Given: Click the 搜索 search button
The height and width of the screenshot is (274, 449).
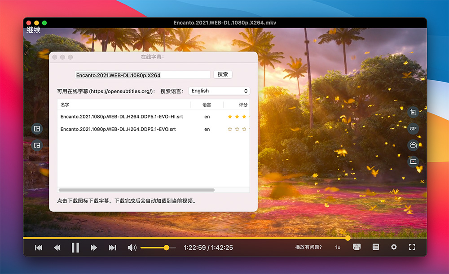Looking at the screenshot, I should pos(223,74).
